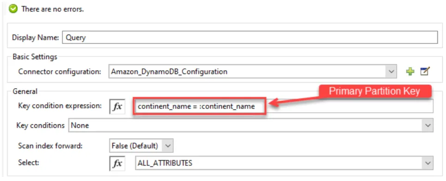The height and width of the screenshot is (181, 446).
Task: Open the edit connector configuration icon
Action: [x=425, y=71]
